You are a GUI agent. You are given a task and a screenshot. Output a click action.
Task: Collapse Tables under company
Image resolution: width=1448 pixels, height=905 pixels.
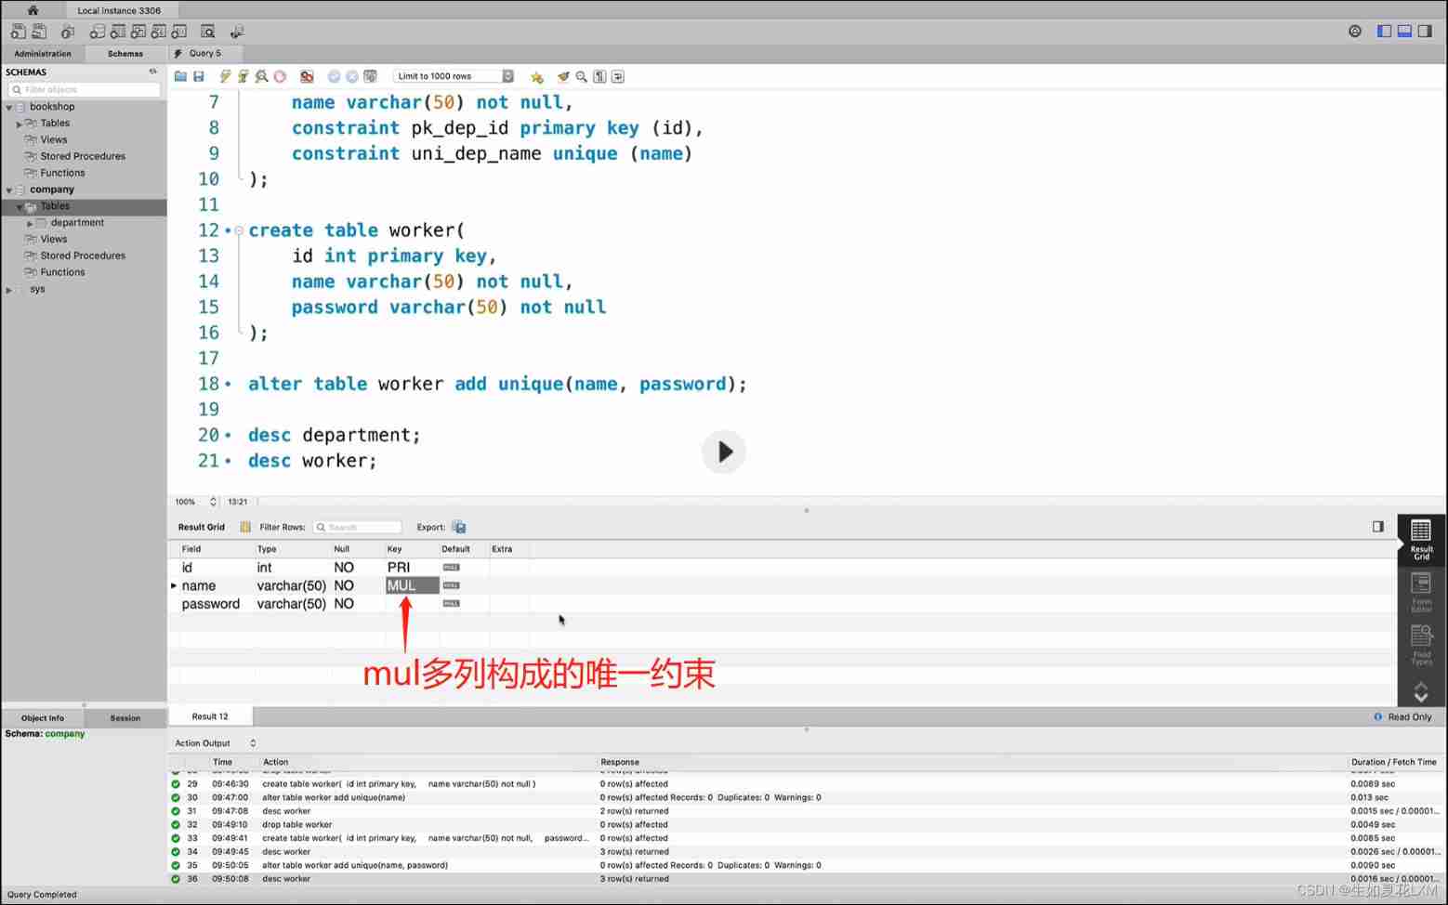(x=19, y=207)
